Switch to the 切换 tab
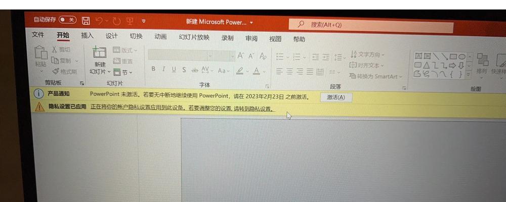 tap(136, 36)
